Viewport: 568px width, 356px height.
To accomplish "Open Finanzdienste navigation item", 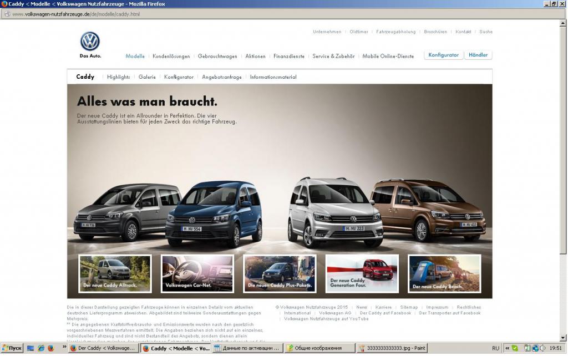I will click(x=289, y=56).
